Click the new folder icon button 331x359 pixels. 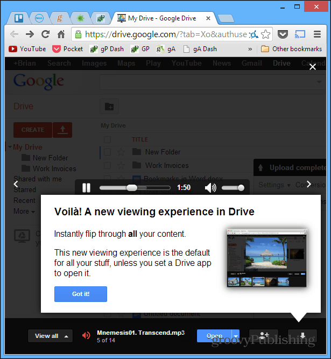click(x=109, y=107)
